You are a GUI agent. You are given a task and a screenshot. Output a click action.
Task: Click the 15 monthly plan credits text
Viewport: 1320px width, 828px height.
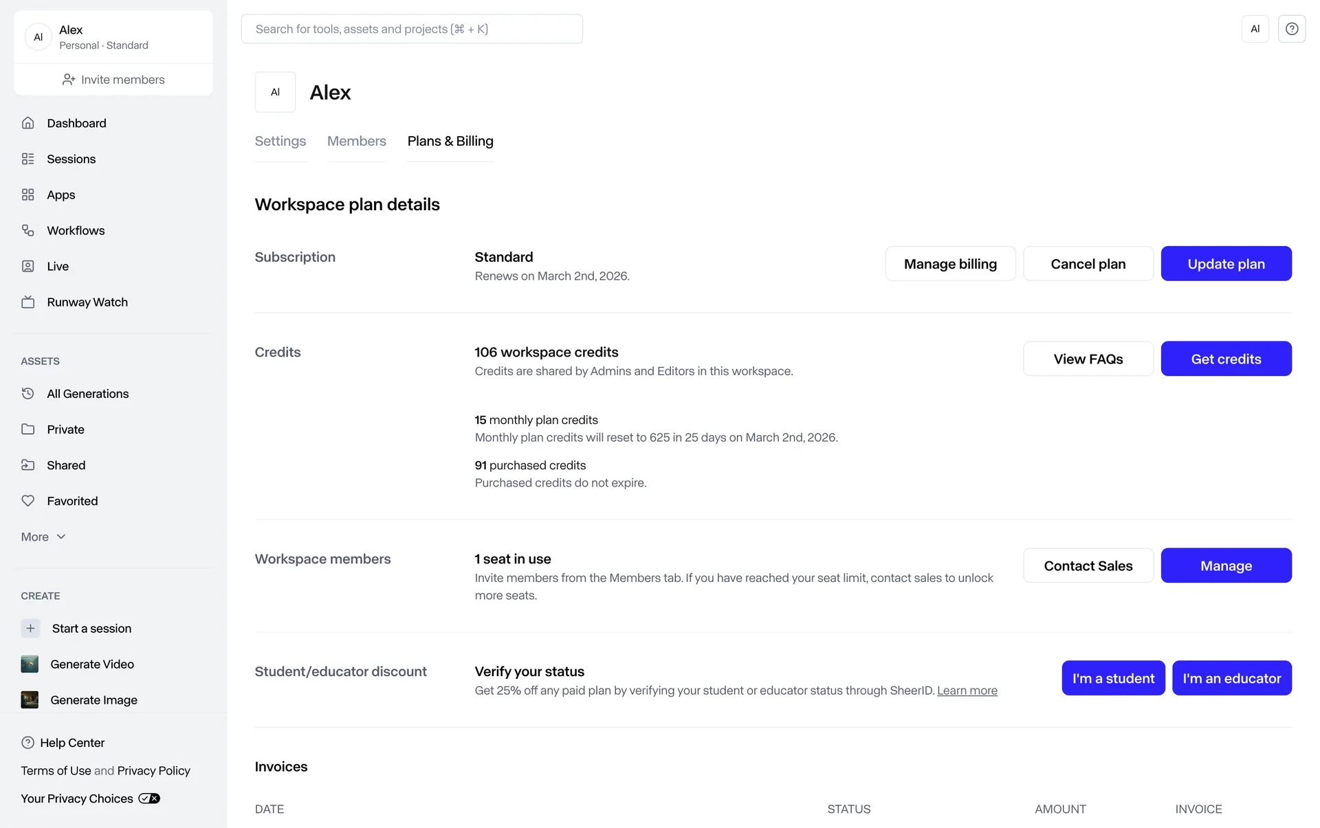[536, 420]
